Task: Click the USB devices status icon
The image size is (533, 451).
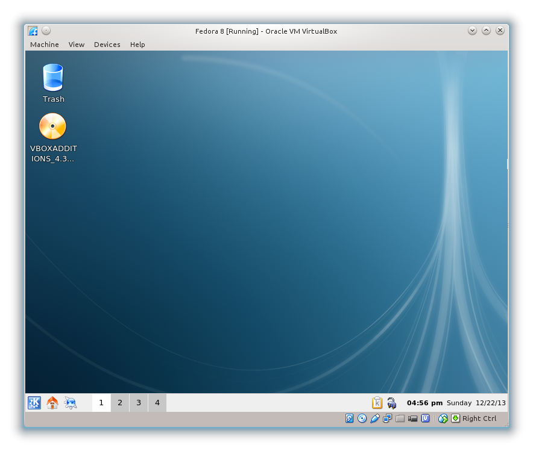Action: 374,418
